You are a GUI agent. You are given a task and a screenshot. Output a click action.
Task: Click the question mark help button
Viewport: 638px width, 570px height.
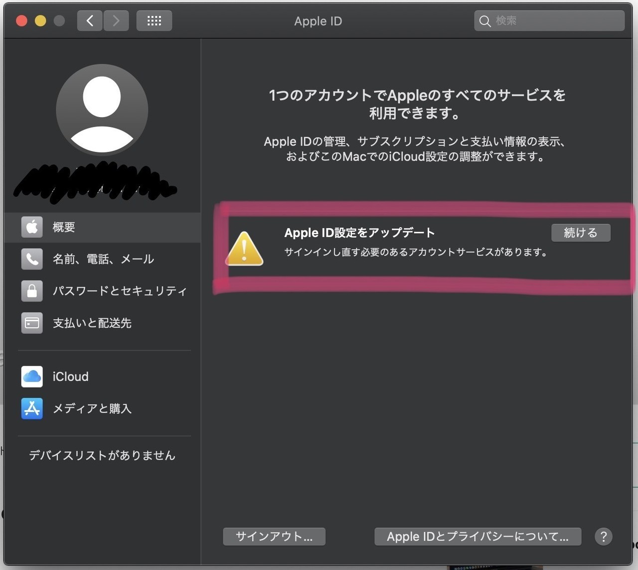click(603, 537)
